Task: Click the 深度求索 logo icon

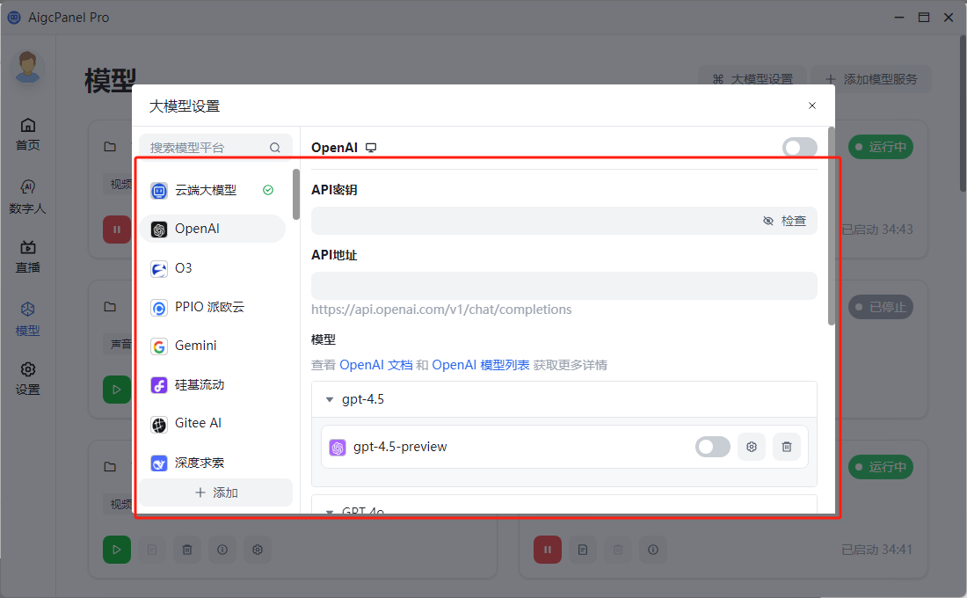Action: coord(159,463)
